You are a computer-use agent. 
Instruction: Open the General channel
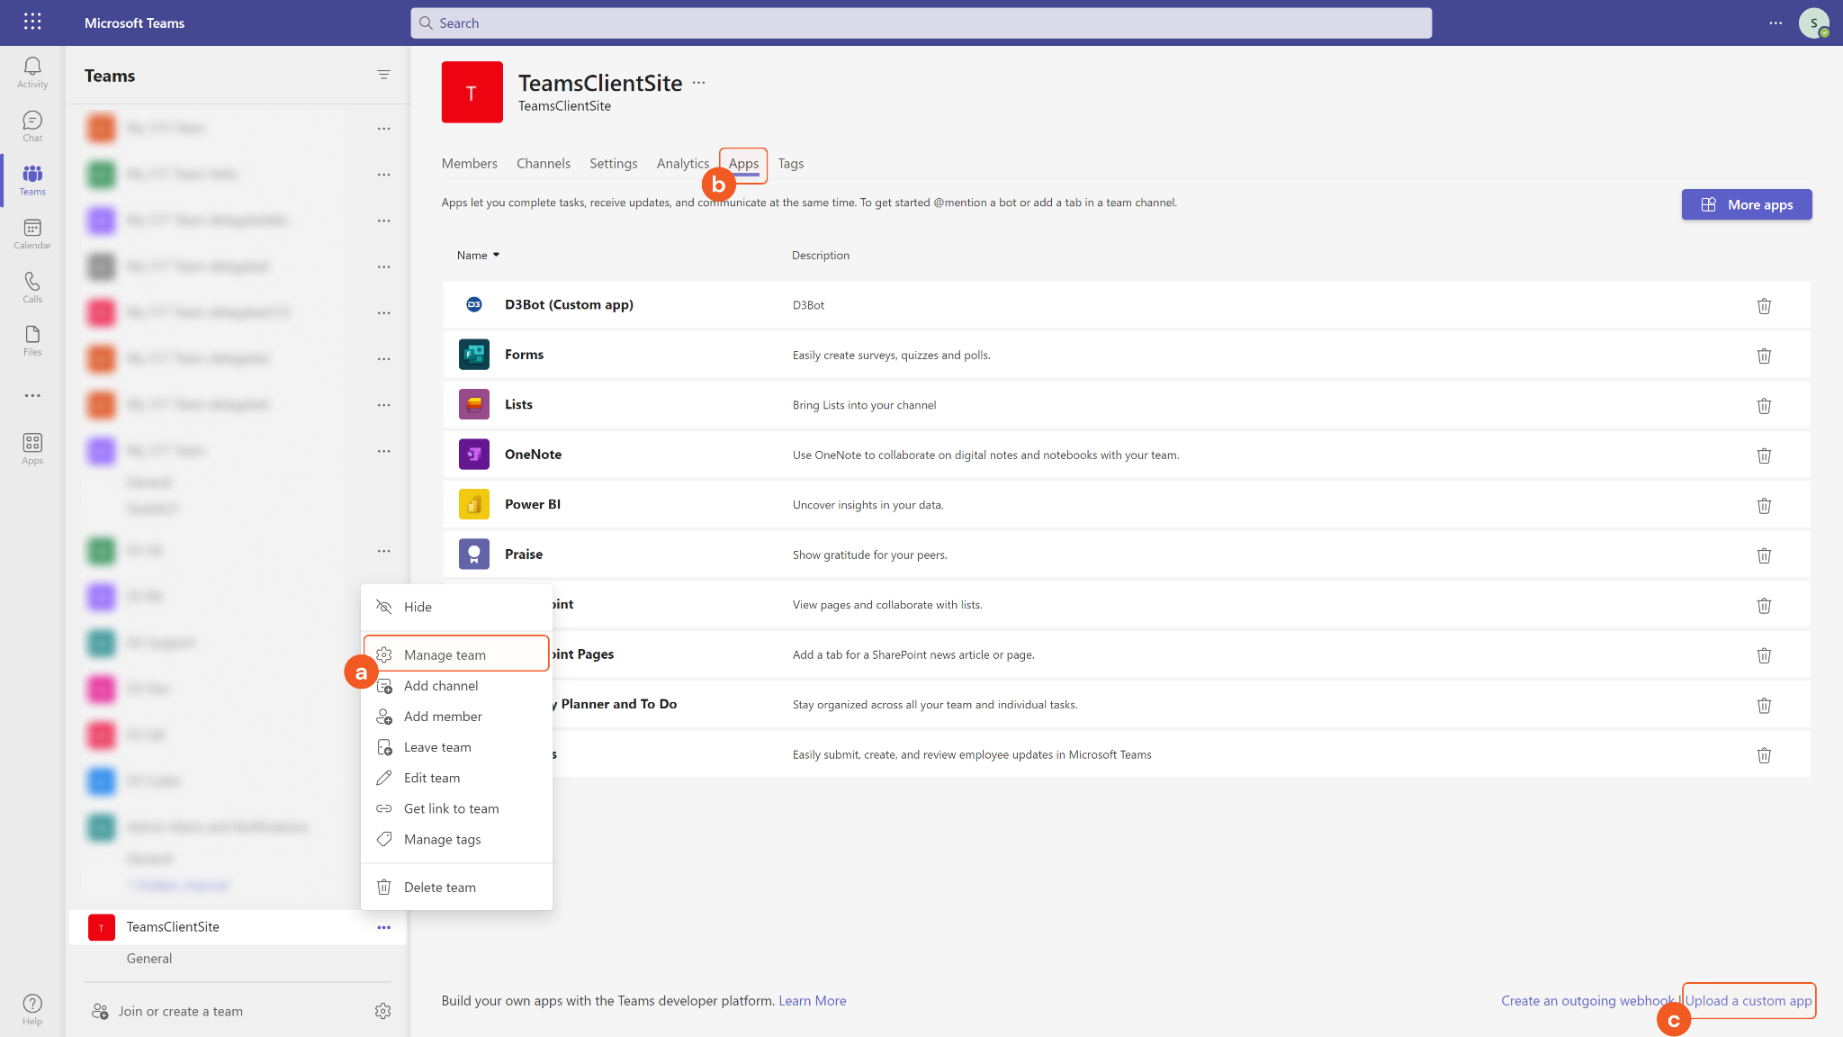pos(149,958)
